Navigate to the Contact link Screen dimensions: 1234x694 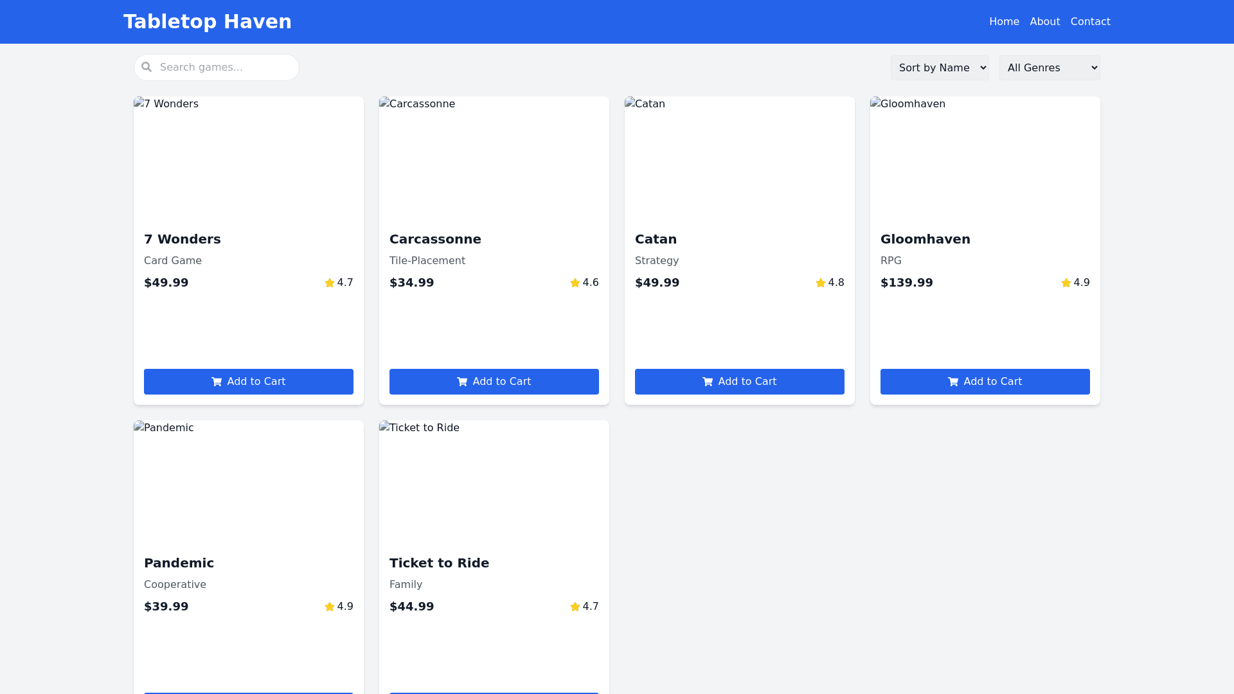pyautogui.click(x=1090, y=22)
